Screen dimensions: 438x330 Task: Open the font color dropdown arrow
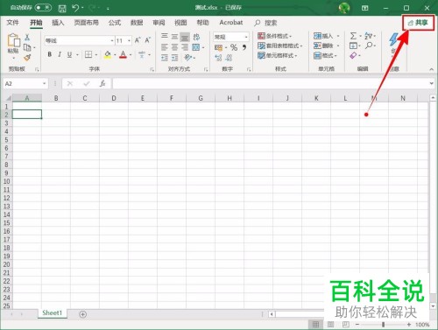(131, 54)
